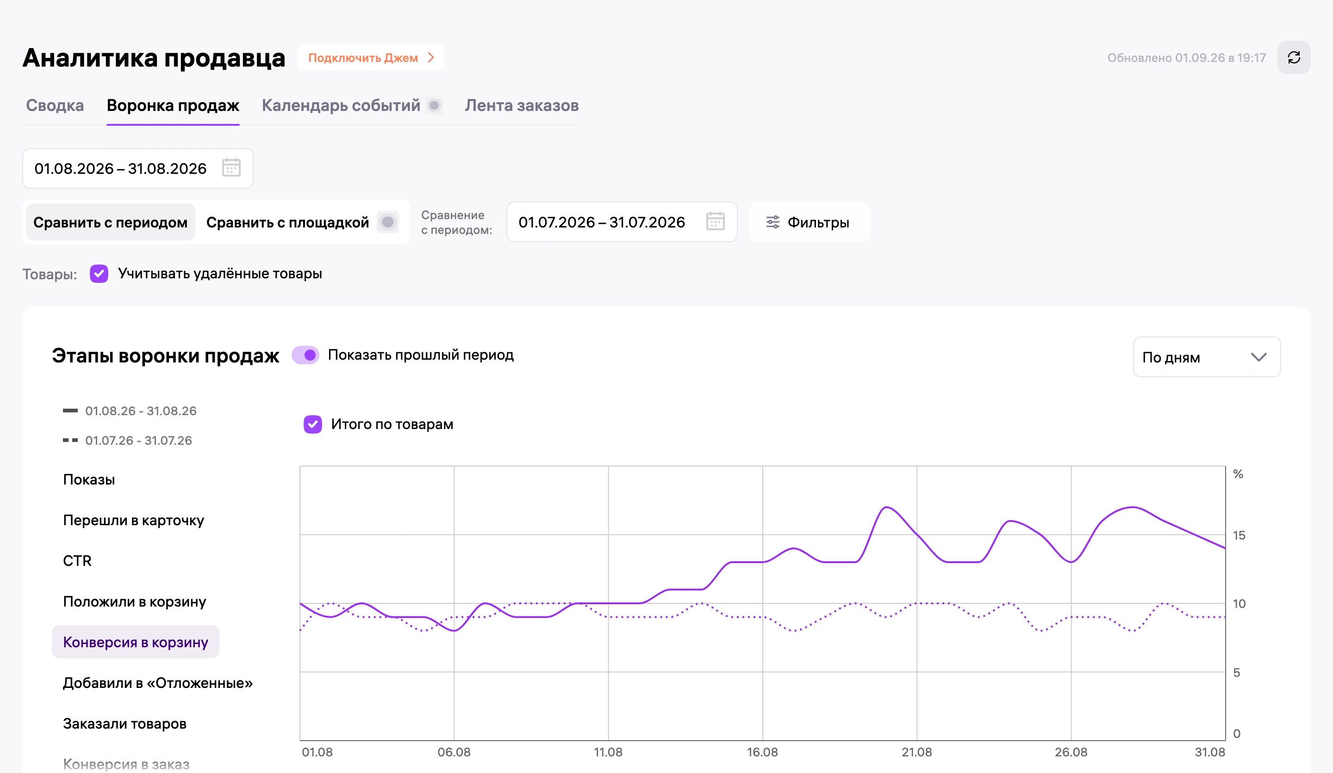
Task: Click the 21.08 label on chart axis
Action: click(917, 752)
